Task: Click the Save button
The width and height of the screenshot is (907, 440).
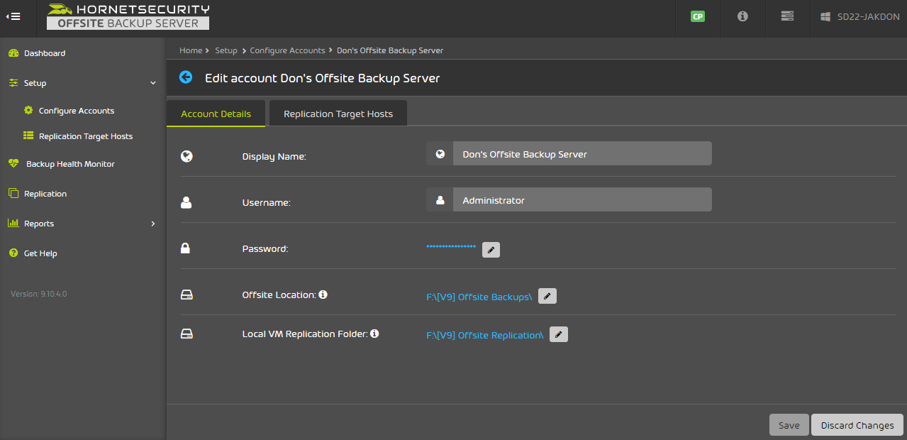Action: [x=789, y=425]
